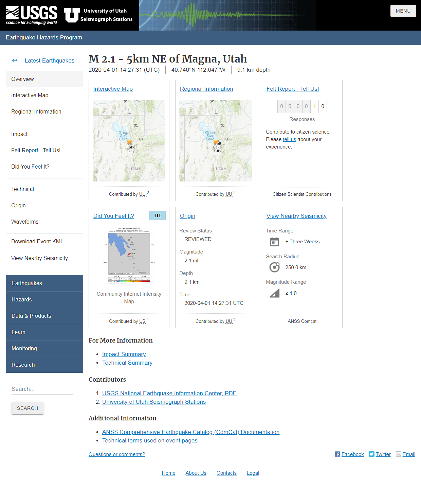Image resolution: width=421 pixels, height=487 pixels.
Task: Click the University of Utah Seismograph Stations logo
Action: pos(98,15)
